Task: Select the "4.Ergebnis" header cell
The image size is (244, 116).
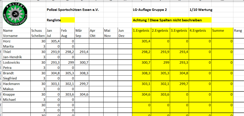Action: pos(200,31)
